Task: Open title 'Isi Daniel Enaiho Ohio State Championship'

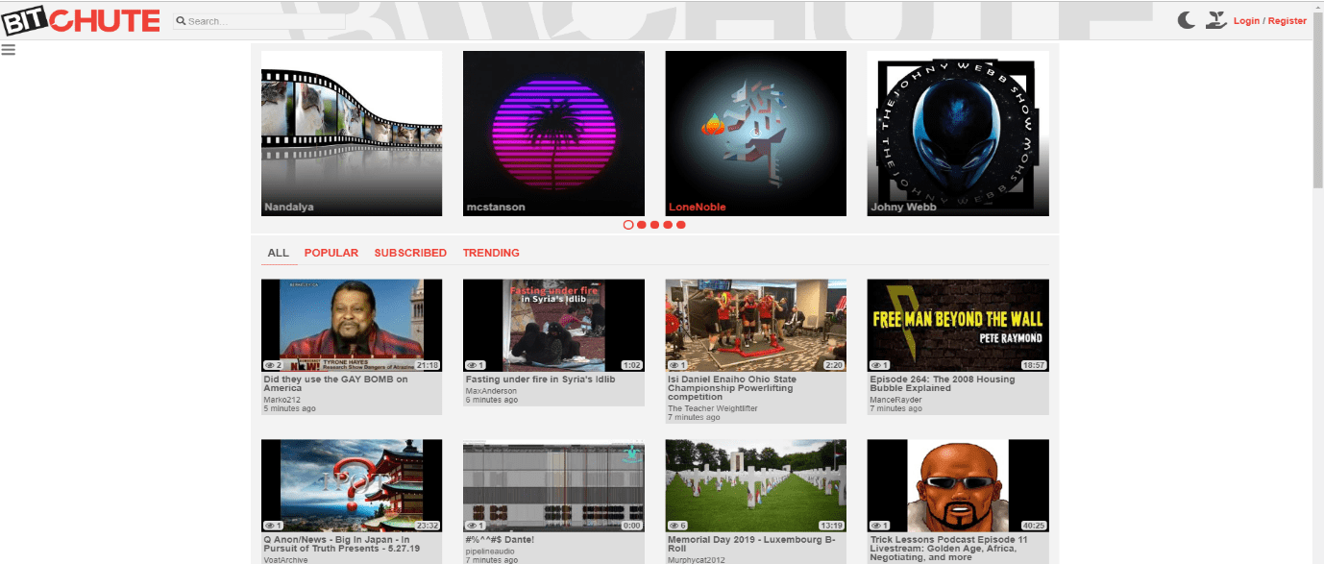Action: click(x=732, y=388)
